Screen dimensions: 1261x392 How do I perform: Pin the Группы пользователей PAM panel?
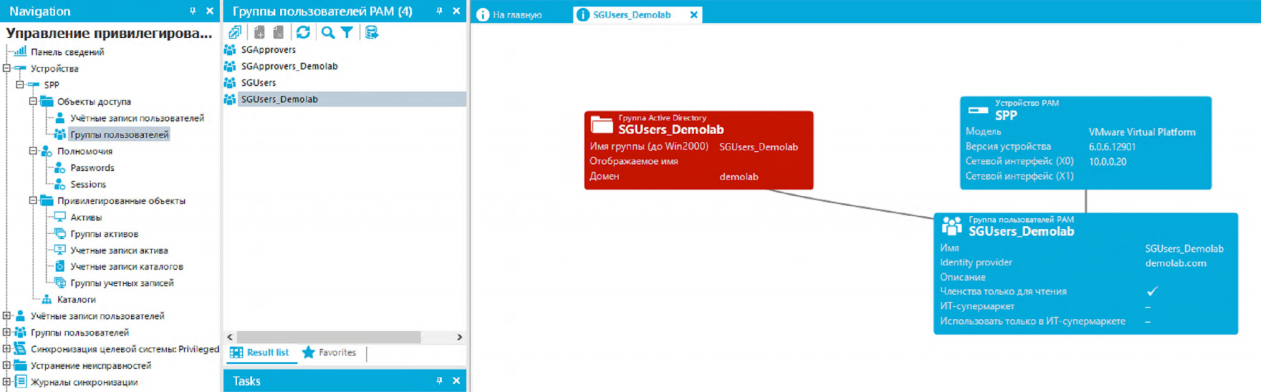pyautogui.click(x=439, y=11)
